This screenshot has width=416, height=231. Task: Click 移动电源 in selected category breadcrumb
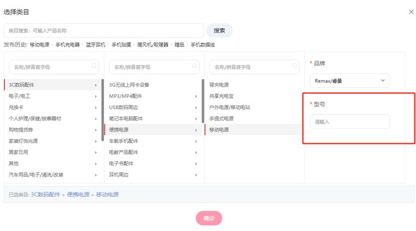(107, 195)
